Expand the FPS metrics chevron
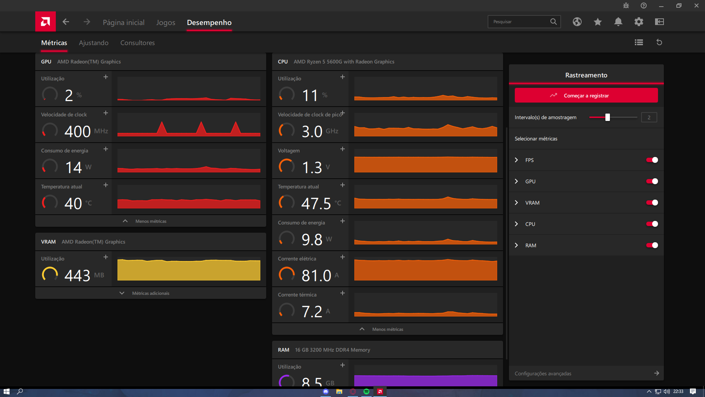Image resolution: width=705 pixels, height=397 pixels. tap(517, 160)
